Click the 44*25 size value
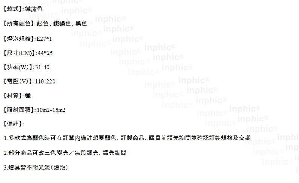This screenshot has height=183, width=299. click(45, 53)
